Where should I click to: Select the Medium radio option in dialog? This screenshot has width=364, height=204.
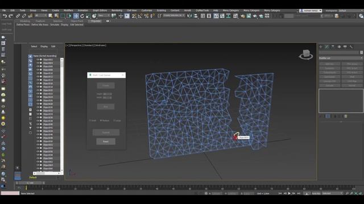click(105, 121)
